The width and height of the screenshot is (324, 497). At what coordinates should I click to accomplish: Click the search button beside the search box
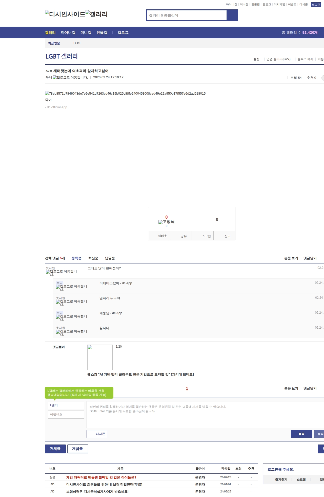point(232,15)
